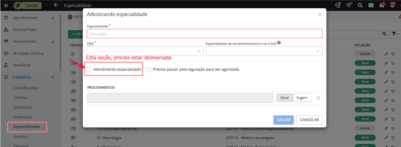Click the green add Especialidade button
The image size is (401, 147).
point(75,34)
